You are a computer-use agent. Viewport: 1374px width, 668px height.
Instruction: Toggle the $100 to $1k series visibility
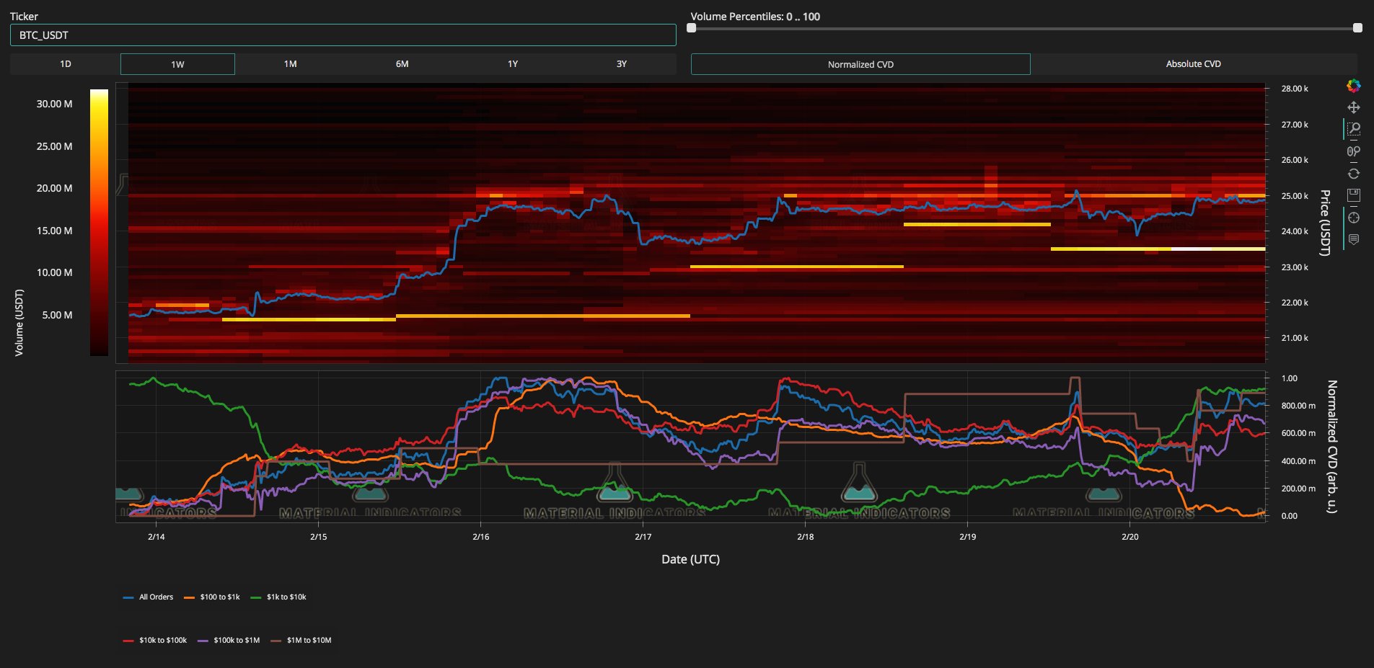point(219,597)
